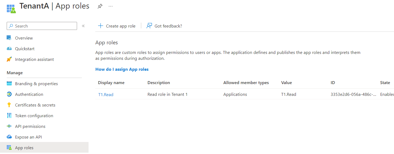Open the Overview page
Image resolution: width=394 pixels, height=154 pixels.
(x=24, y=38)
